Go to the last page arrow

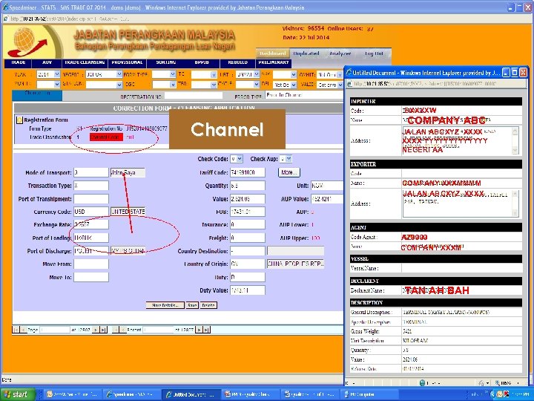[x=104, y=330]
